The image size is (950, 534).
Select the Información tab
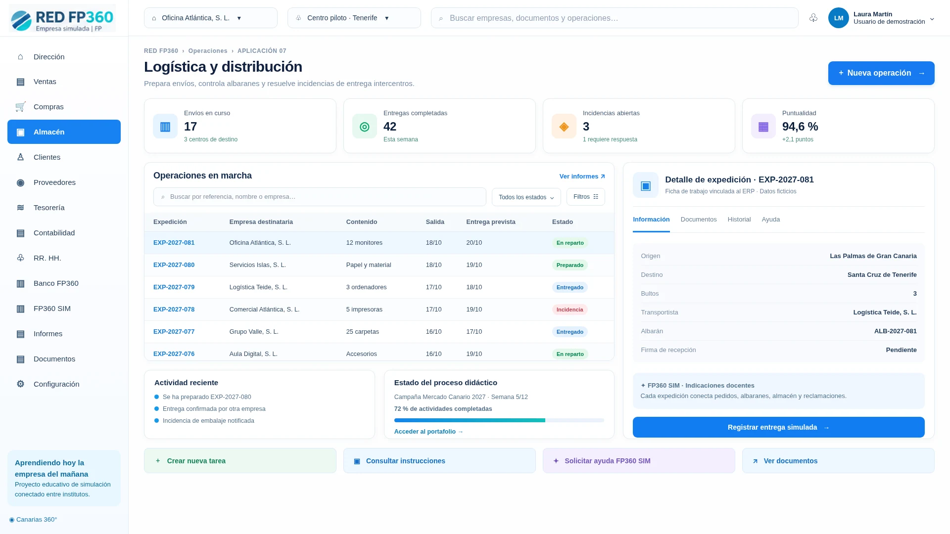(651, 220)
